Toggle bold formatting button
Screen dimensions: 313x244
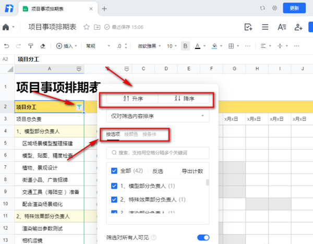[x=186, y=46]
